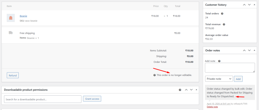Click the Refund button

pos(13,75)
